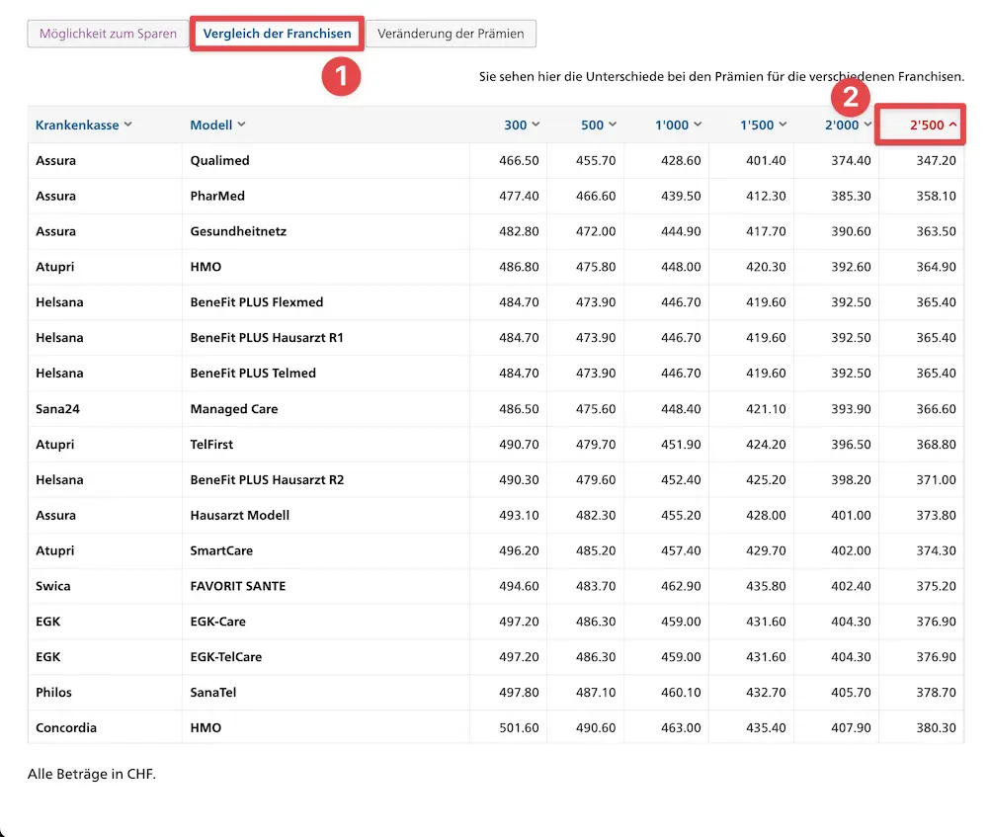988x837 pixels.
Task: Click the 501.60 premium value
Action: pyautogui.click(x=519, y=727)
